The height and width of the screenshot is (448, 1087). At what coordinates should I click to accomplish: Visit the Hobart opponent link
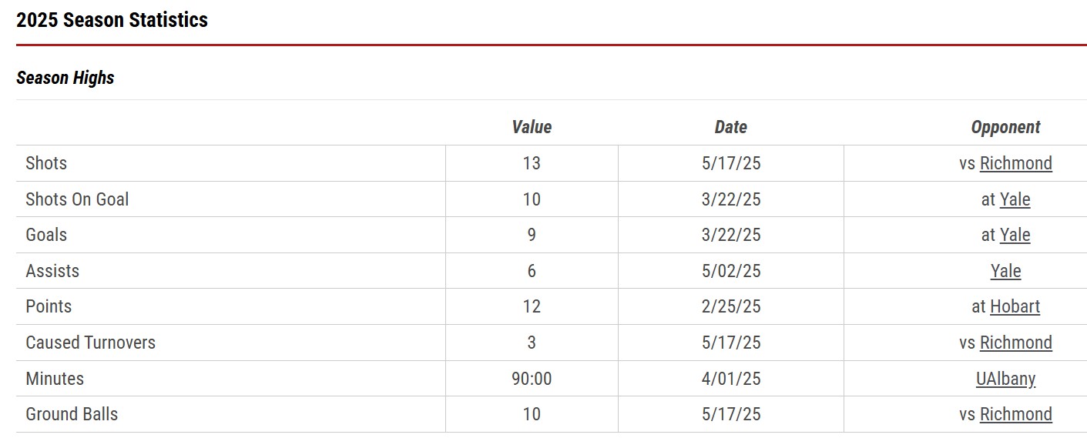click(1015, 306)
